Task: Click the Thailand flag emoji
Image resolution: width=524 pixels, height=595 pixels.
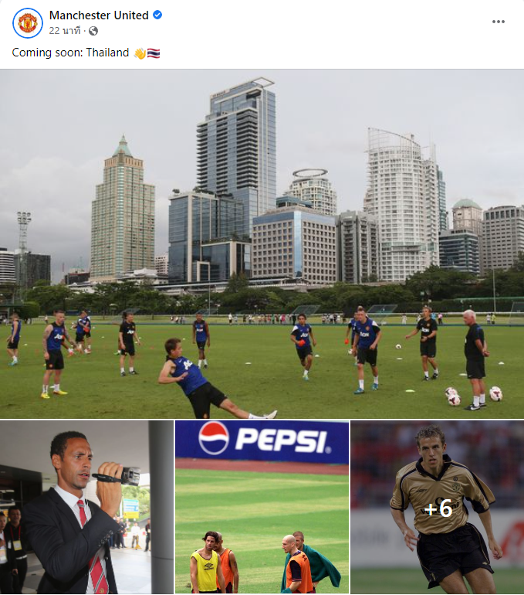Action: click(154, 53)
